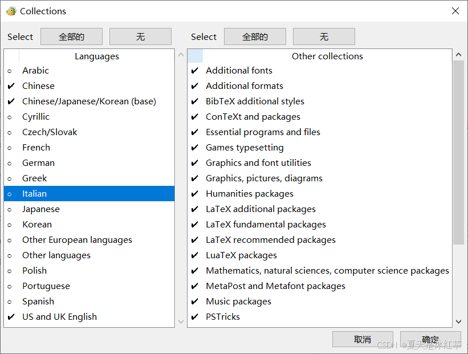Select Essential programs and files collection
This screenshot has height=354, width=468.
[320, 132]
